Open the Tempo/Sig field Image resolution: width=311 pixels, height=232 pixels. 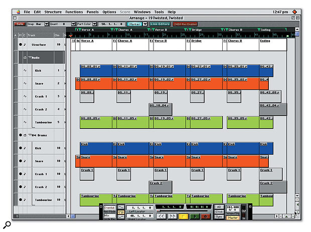(x=233, y=208)
